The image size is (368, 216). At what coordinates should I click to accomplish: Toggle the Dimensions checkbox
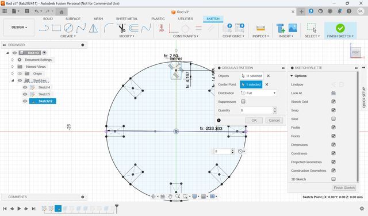[x=333, y=145]
